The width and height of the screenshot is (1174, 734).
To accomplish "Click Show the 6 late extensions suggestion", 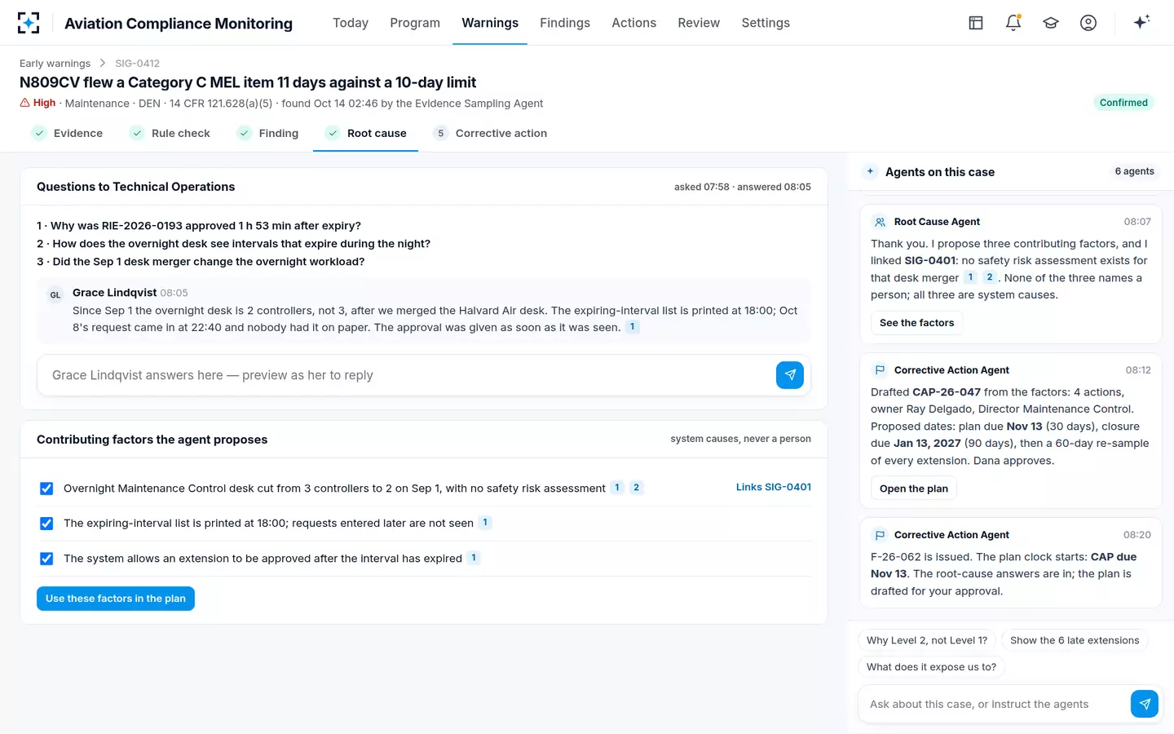I will (1075, 640).
